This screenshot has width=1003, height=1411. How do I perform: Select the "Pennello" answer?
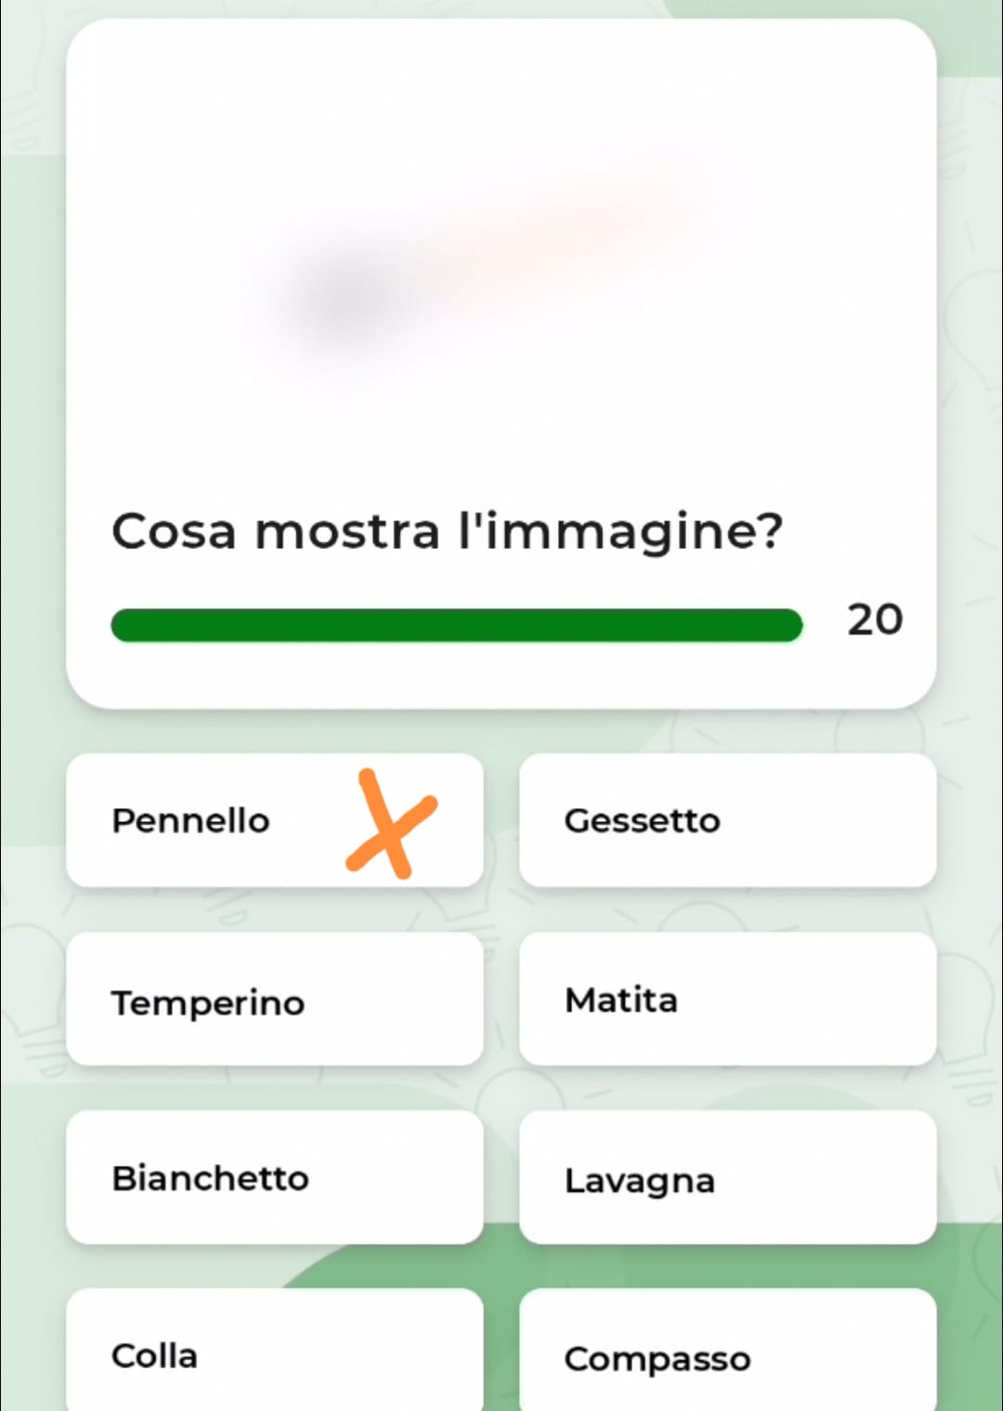pos(190,821)
